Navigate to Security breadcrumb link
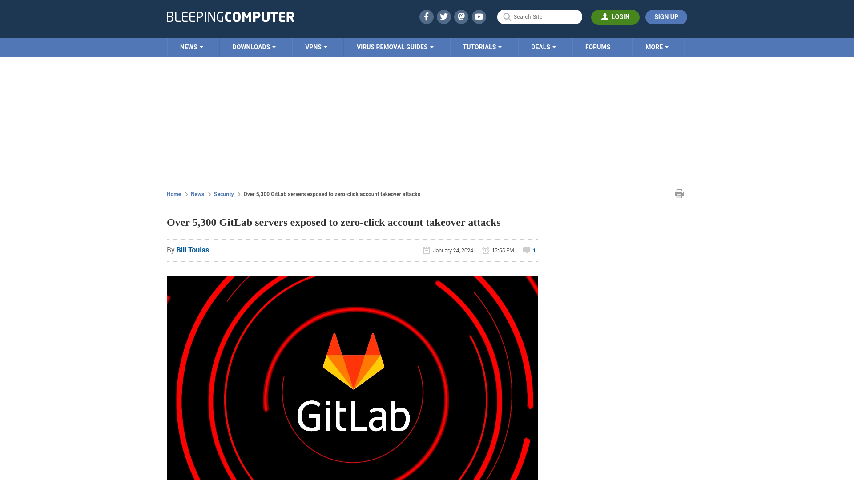 [x=223, y=194]
